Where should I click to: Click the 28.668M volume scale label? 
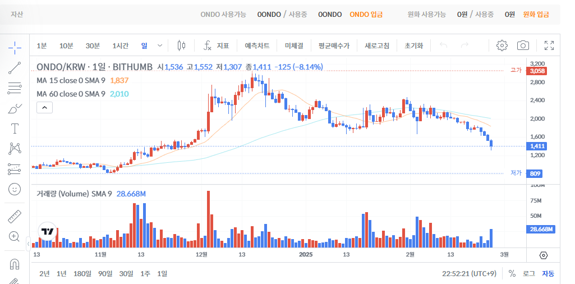(x=541, y=230)
